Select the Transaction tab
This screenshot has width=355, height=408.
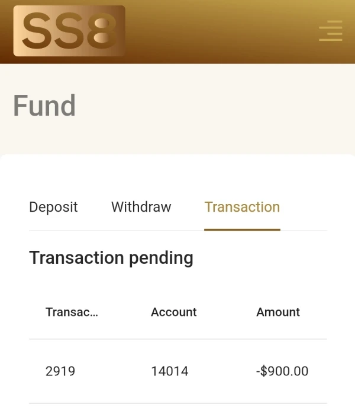click(242, 207)
